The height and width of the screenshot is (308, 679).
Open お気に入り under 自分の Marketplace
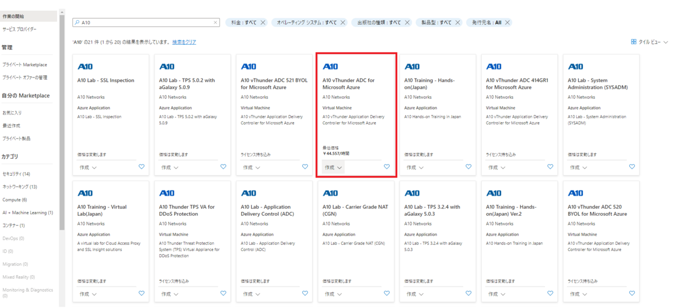pos(12,113)
